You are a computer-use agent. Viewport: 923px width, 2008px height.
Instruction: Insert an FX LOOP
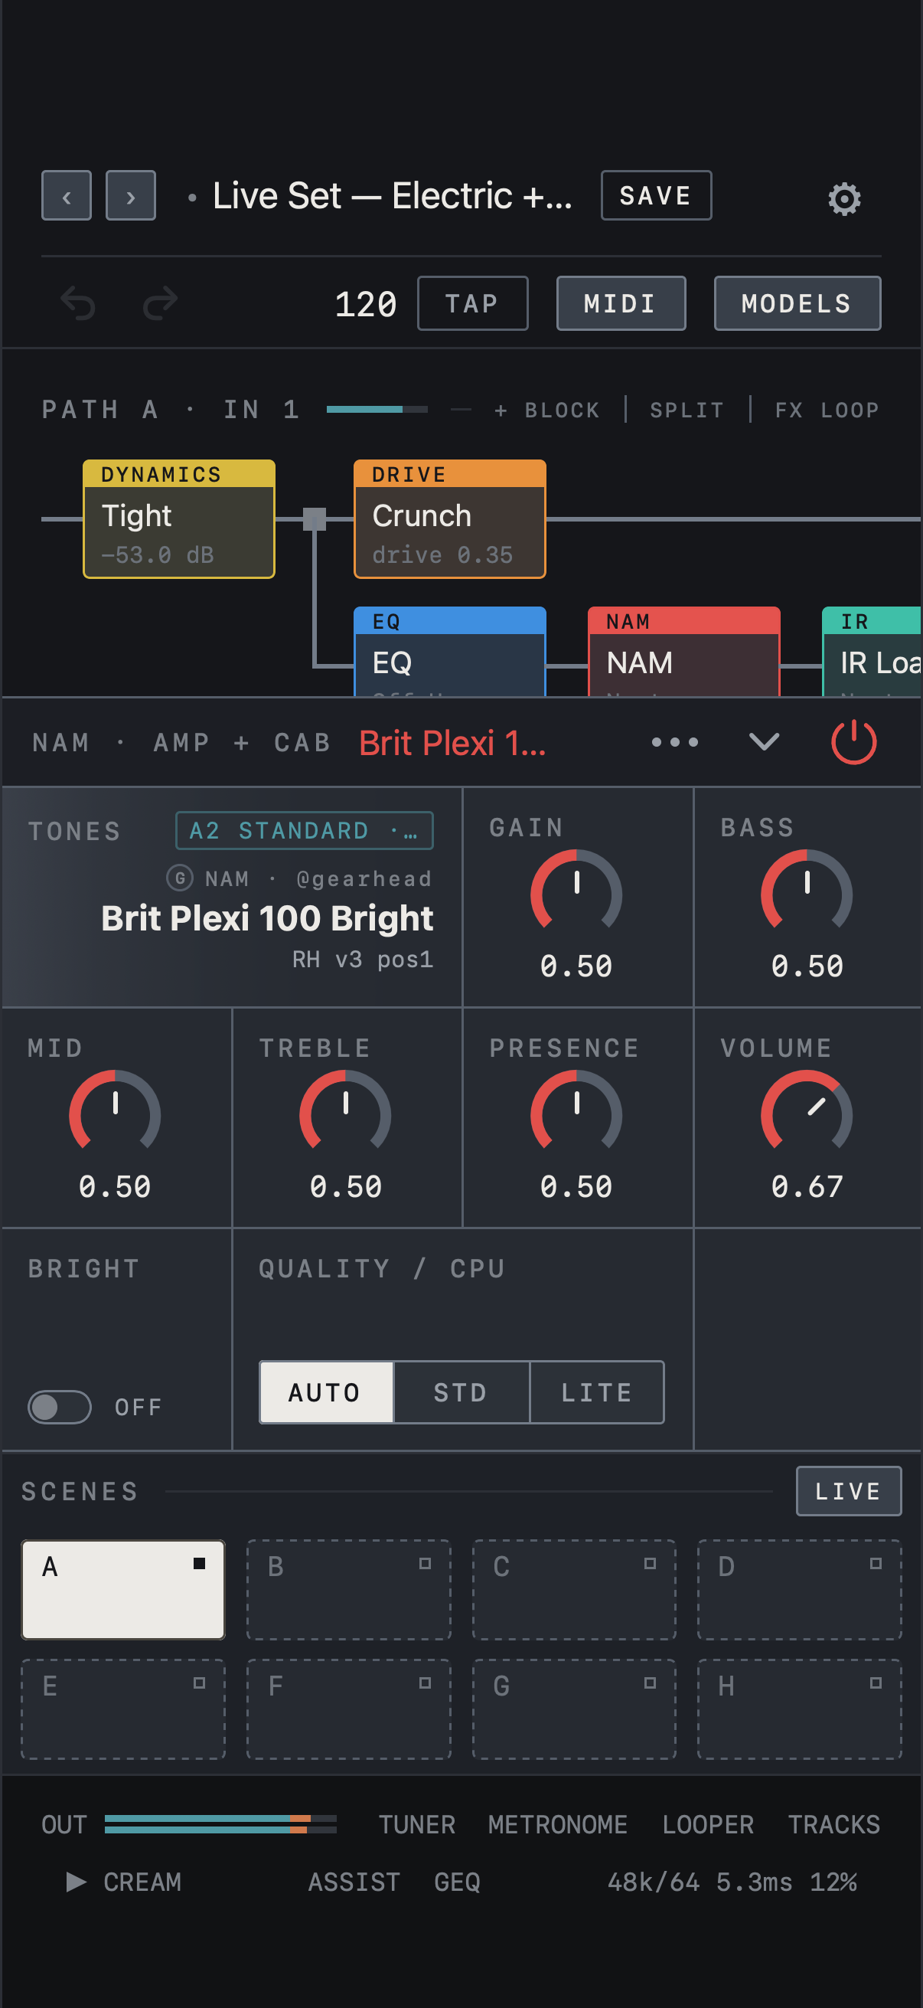coord(827,410)
